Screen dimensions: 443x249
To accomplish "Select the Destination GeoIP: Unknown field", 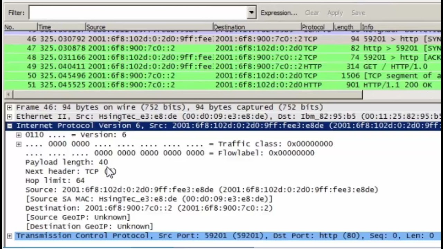I will 89,227.
